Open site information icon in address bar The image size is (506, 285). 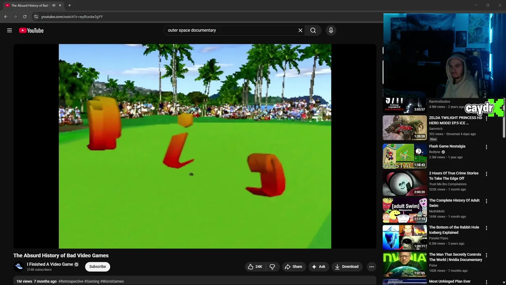point(36,17)
